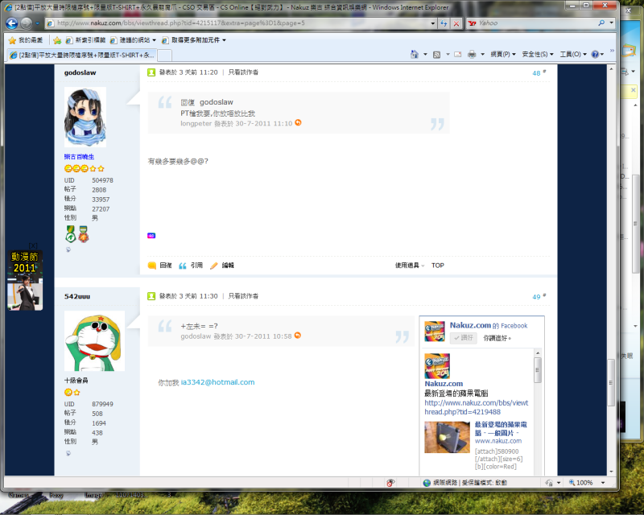Click the browser Forward arrow button

[x=27, y=23]
